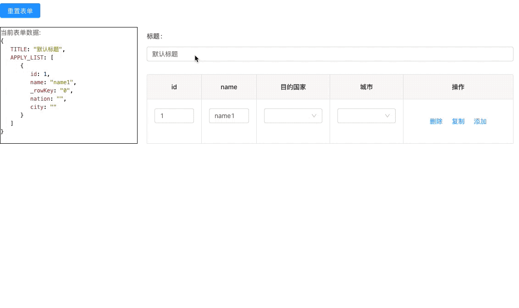
Task: Click the 删除 link in the row
Action: (436, 121)
